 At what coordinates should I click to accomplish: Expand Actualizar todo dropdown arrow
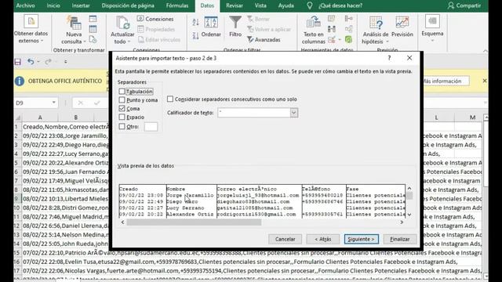[129, 42]
